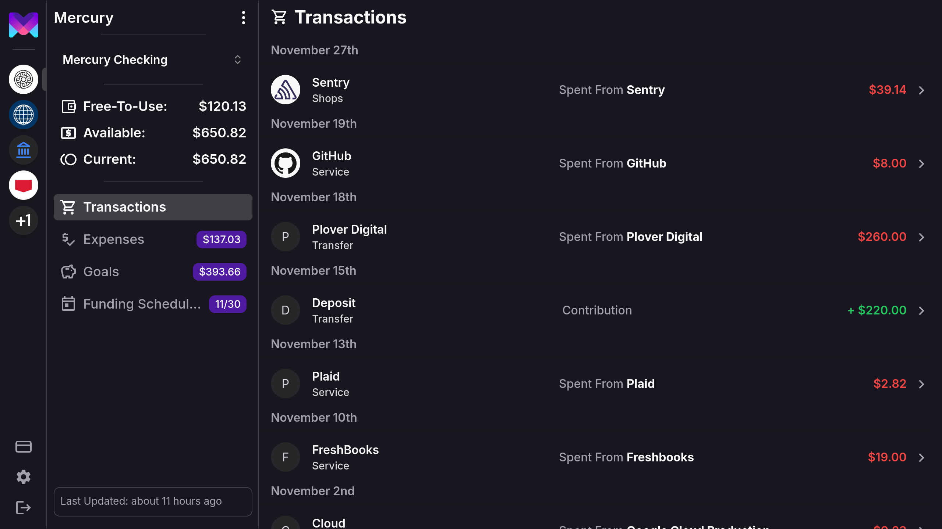This screenshot has width=942, height=529.
Task: Go to Funding Schedules
Action: coord(153,304)
